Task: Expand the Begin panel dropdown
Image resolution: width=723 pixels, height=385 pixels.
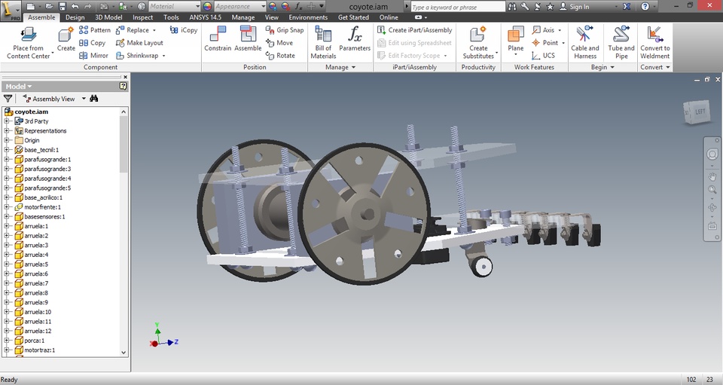Action: (602, 67)
